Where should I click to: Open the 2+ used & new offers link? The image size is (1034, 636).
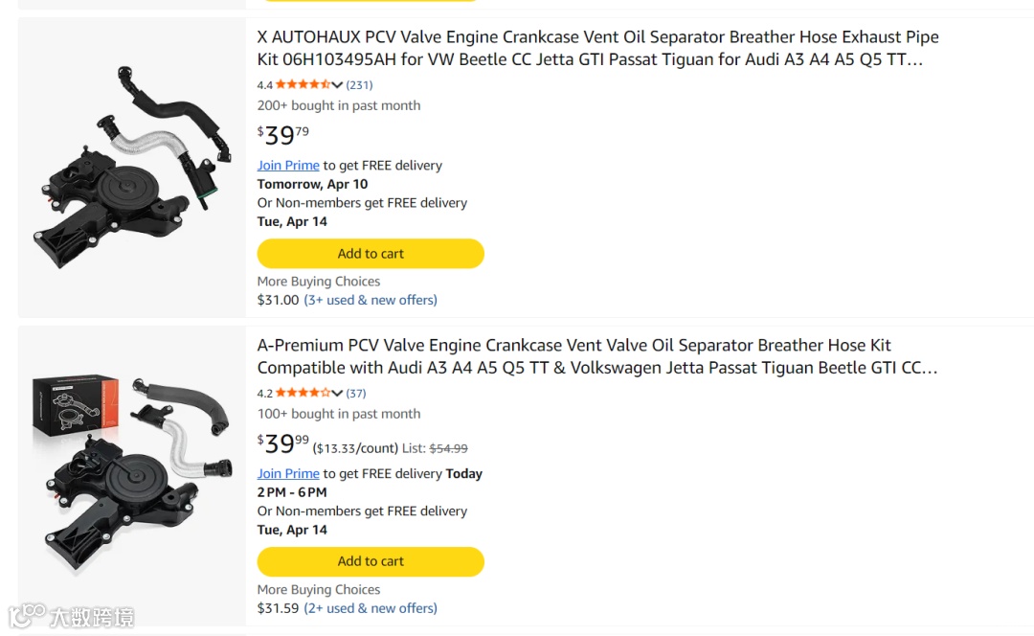click(371, 608)
